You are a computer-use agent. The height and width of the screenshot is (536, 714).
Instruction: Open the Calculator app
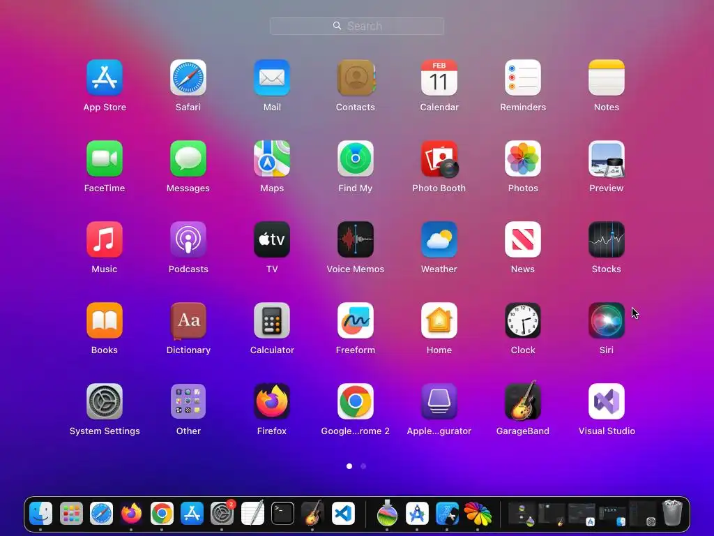272,320
